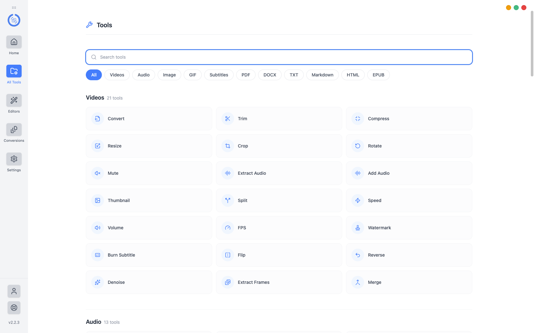Select the FPS gauge icon
This screenshot has width=534, height=333.
coord(228,228)
